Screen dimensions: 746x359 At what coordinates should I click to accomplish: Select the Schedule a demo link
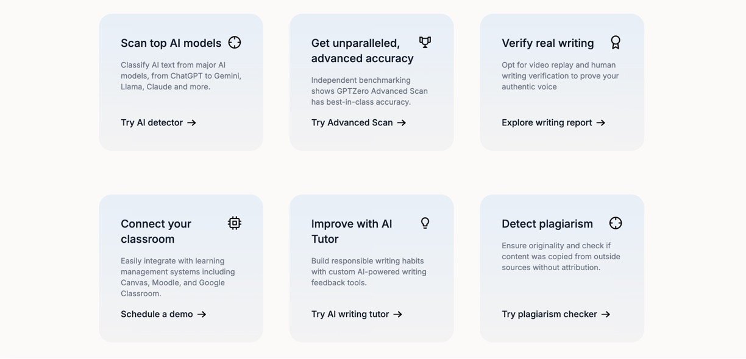pyautogui.click(x=163, y=315)
